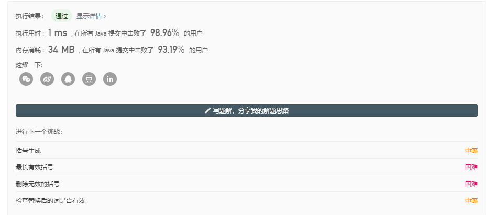Viewport: 495px width, 215px height.
Task: Click the 1 ms execution time value
Action: [x=58, y=33]
